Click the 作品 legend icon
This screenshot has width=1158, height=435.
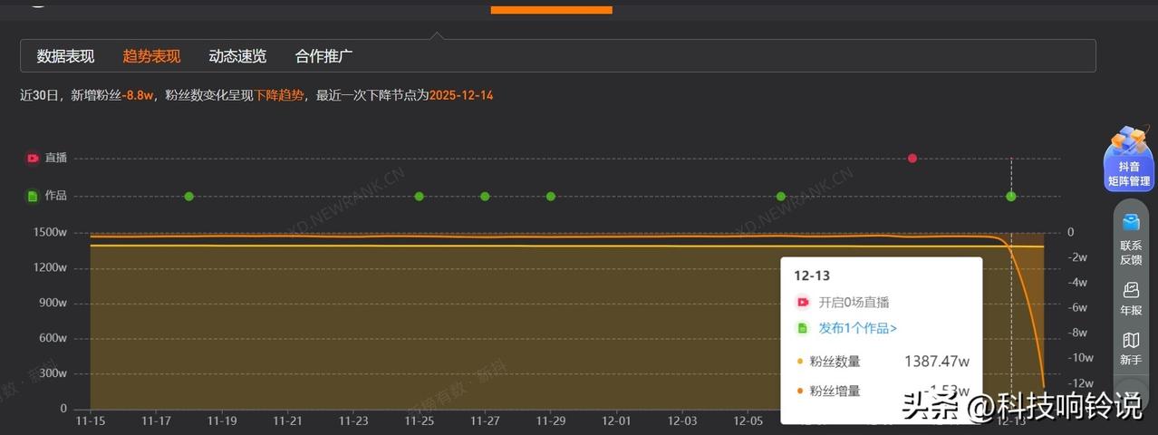33,196
